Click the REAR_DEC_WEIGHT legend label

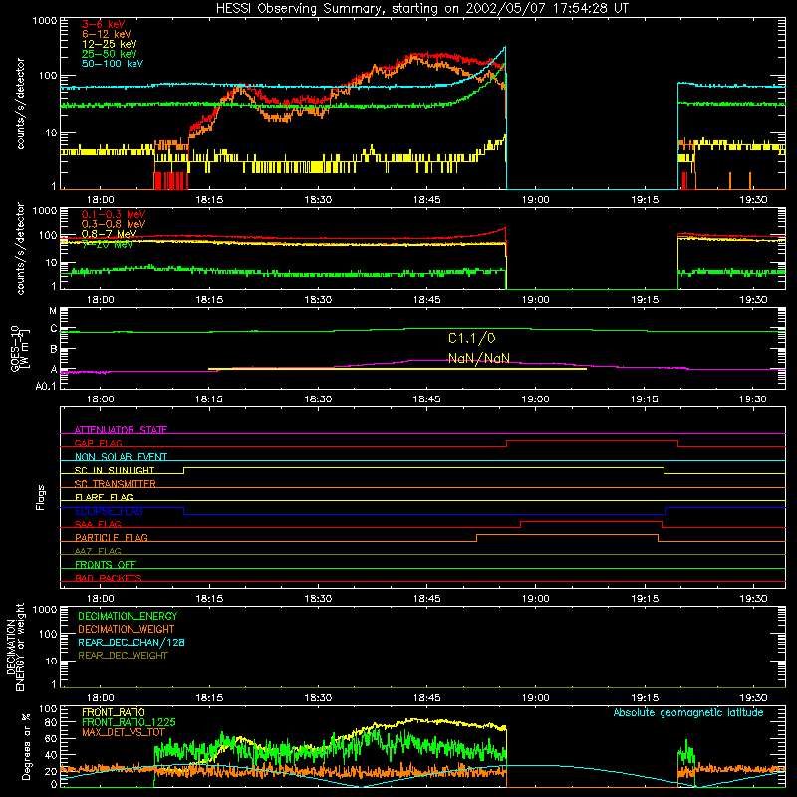click(x=123, y=656)
